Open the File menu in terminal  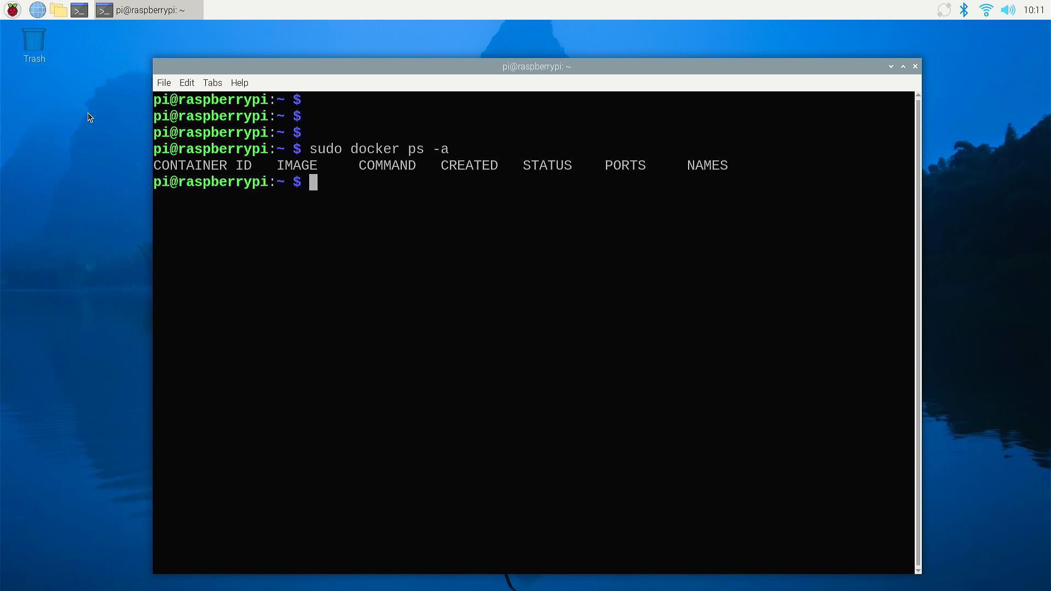pyautogui.click(x=164, y=83)
